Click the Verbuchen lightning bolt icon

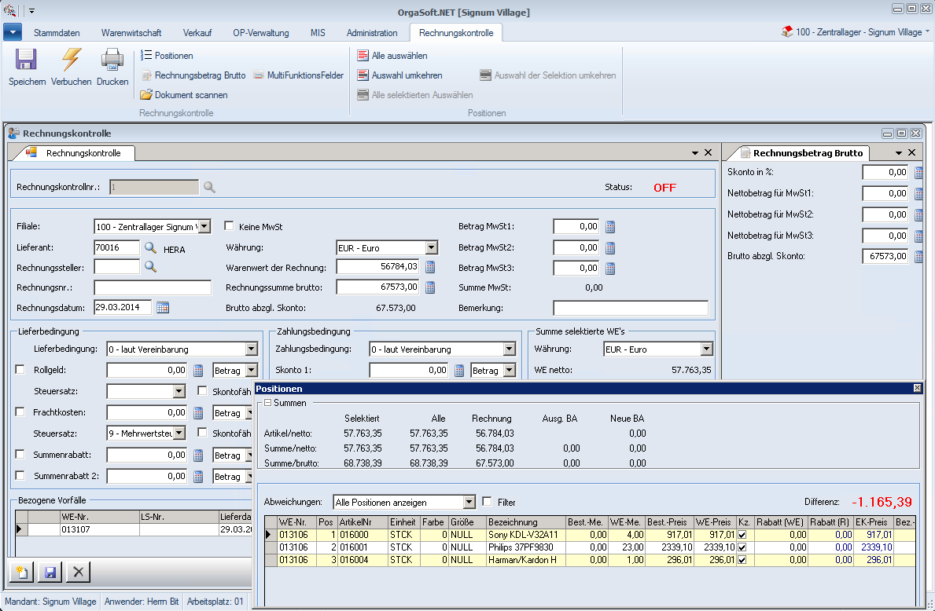coord(72,60)
